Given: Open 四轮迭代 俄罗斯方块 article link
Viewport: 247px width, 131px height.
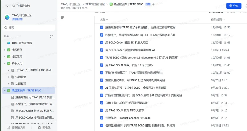Looking at the screenshot, I should (x=140, y=35).
